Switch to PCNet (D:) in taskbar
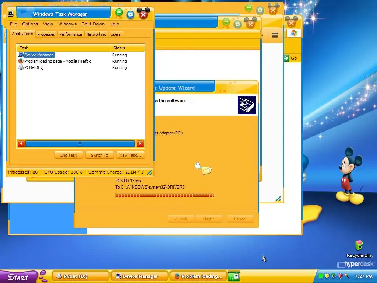Screen dimensions: 377x283 (80, 276)
